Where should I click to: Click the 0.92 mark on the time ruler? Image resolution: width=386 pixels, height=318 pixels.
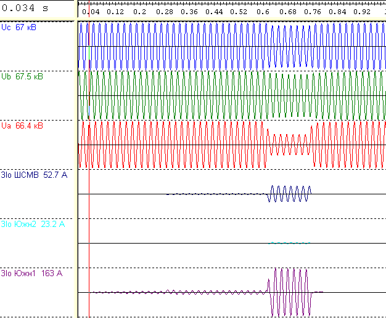362,12
